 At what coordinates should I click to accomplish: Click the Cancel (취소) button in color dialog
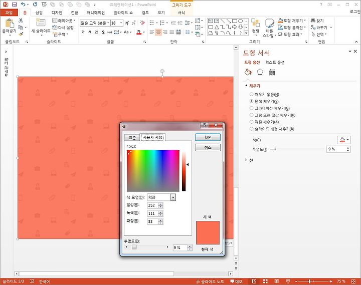[208, 147]
